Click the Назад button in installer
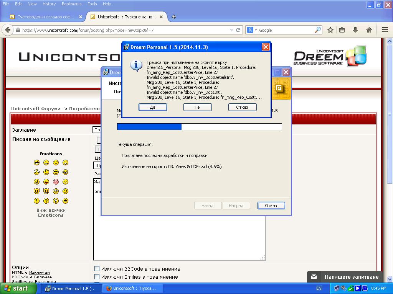The image size is (393, 294). click(x=208, y=206)
